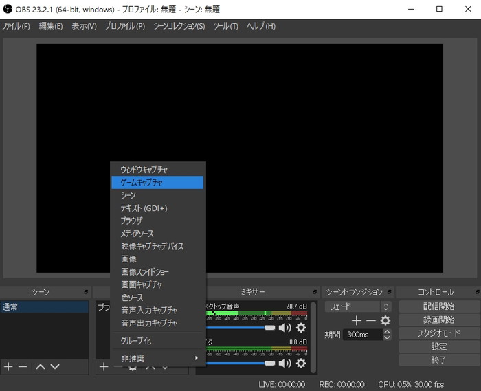Choose 音声入力キャプチャ source
Screen dimensions: 481x391
point(158,311)
